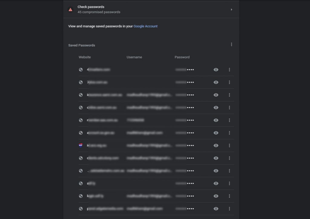The height and width of the screenshot is (219, 310).
Task: Open more actions for the 'a' site with username
Action: (229, 133)
